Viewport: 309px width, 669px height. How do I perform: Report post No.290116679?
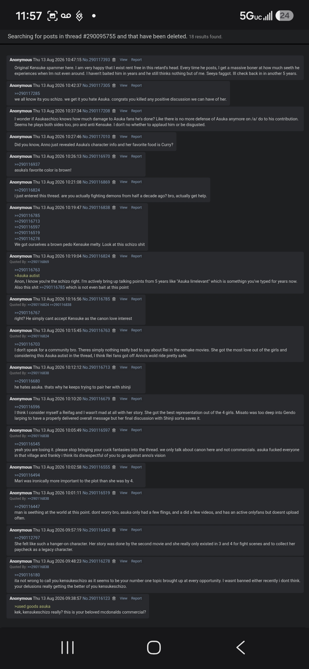click(136, 399)
